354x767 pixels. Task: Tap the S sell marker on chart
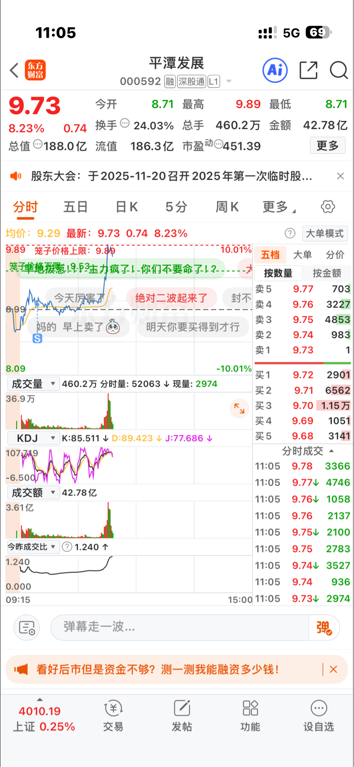38,338
